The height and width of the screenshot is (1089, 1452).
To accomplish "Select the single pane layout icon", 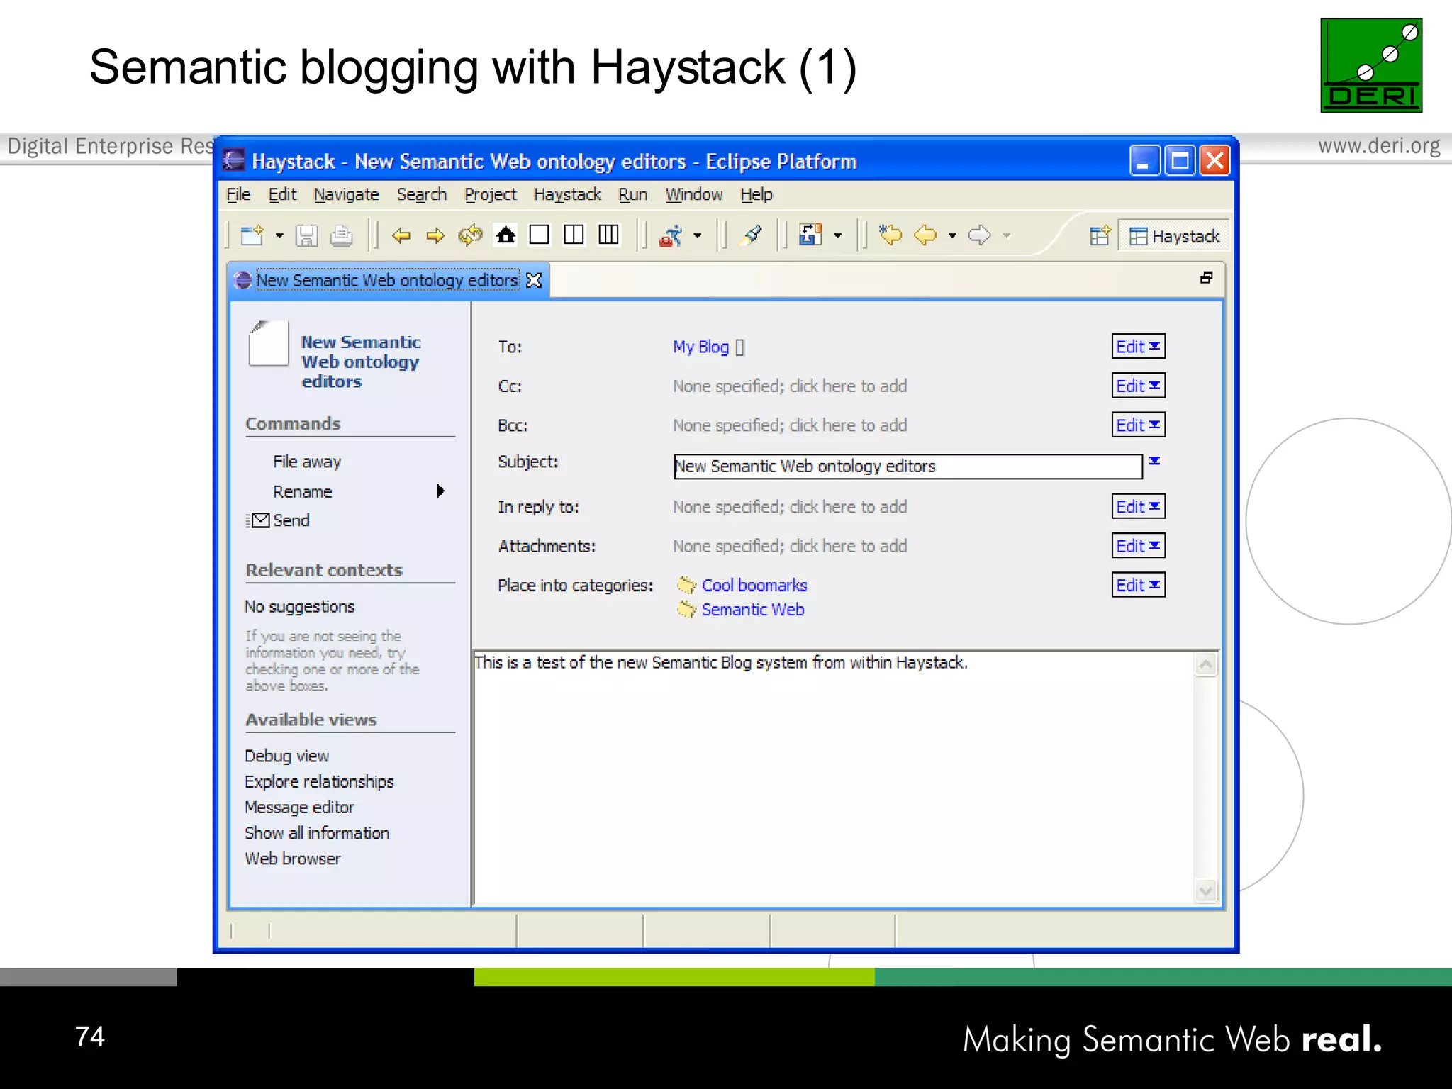I will tap(540, 235).
